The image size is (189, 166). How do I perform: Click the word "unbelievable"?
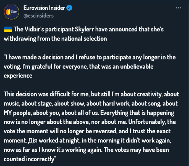click(x=135, y=66)
